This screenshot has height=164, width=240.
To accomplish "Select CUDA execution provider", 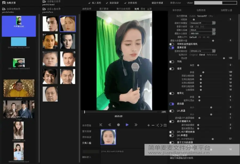I will tap(192, 16).
